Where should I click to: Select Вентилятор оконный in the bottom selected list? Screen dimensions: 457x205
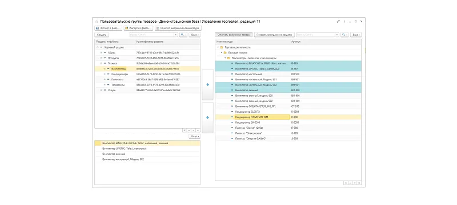click(x=147, y=154)
